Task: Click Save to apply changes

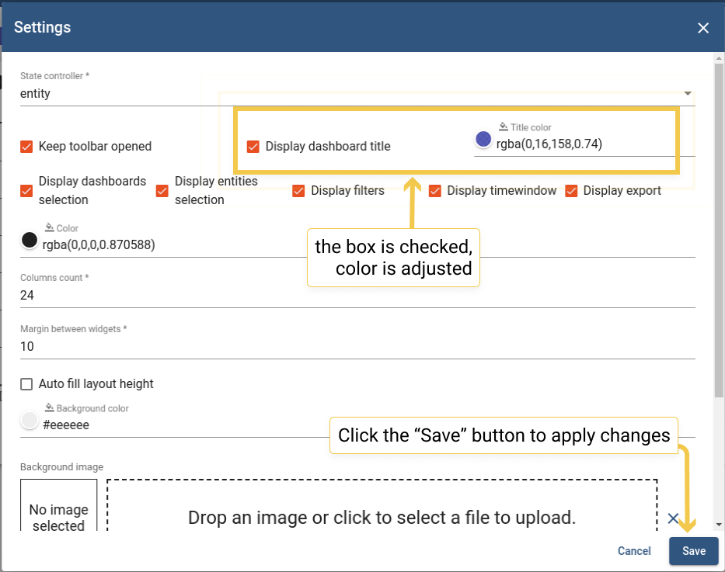Action: (694, 551)
